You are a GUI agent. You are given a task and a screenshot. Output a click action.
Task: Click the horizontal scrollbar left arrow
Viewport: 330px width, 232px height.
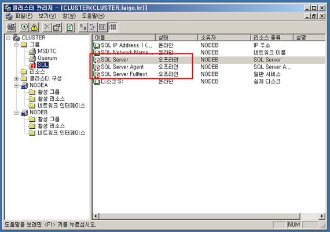coord(96,216)
